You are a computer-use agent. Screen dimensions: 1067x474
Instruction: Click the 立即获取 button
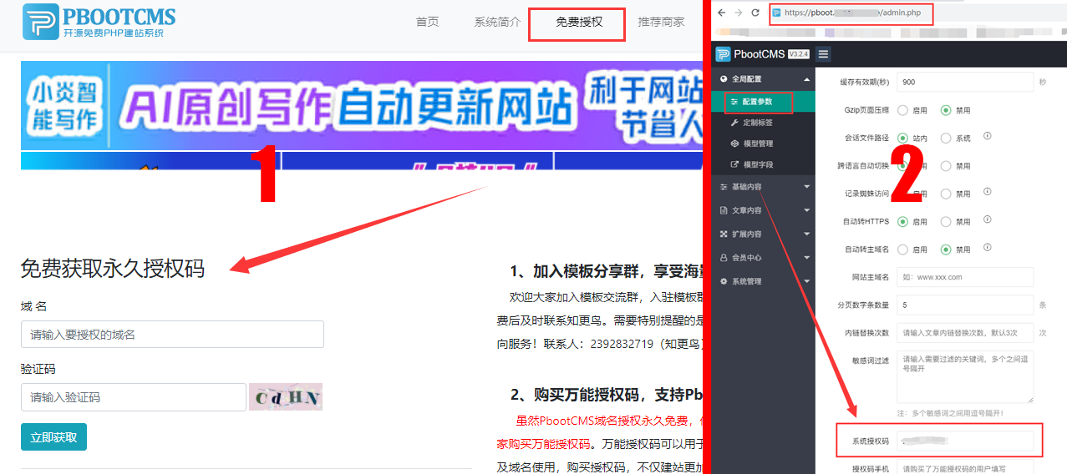click(53, 437)
